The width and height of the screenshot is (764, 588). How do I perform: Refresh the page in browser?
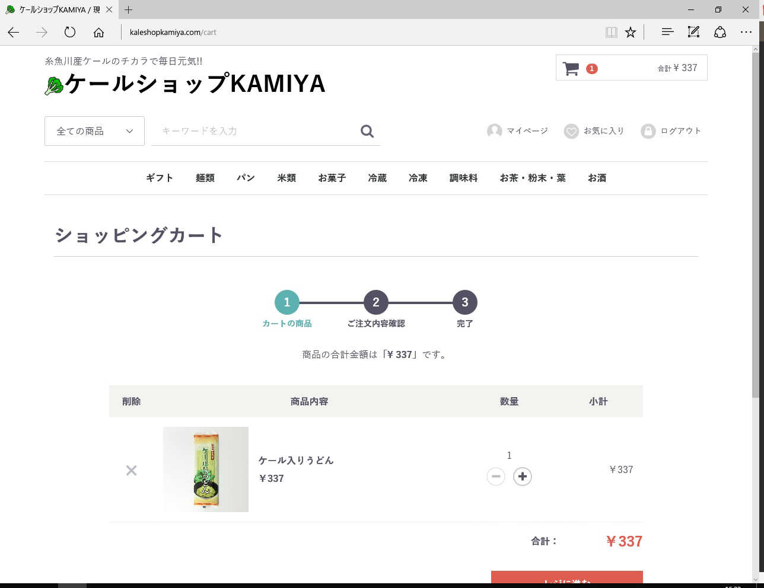pos(70,32)
